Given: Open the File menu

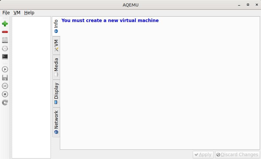Looking at the screenshot, I should pyautogui.click(x=6, y=13).
